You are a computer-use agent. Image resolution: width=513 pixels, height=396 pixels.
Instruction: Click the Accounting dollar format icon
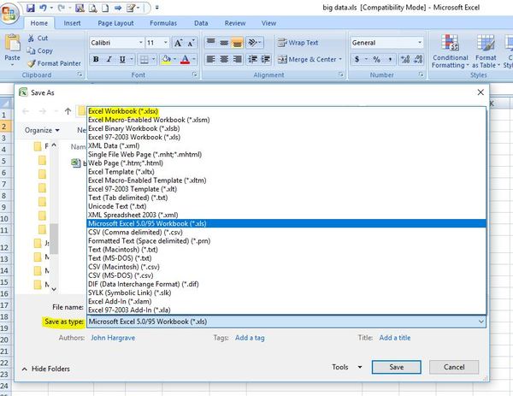357,59
